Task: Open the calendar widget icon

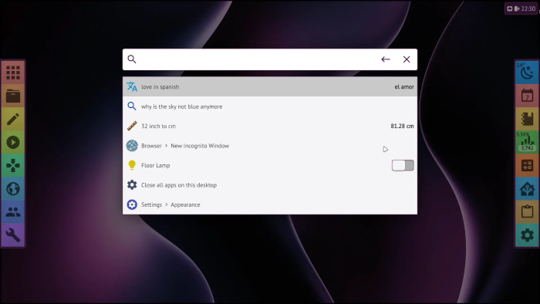Action: tap(527, 96)
